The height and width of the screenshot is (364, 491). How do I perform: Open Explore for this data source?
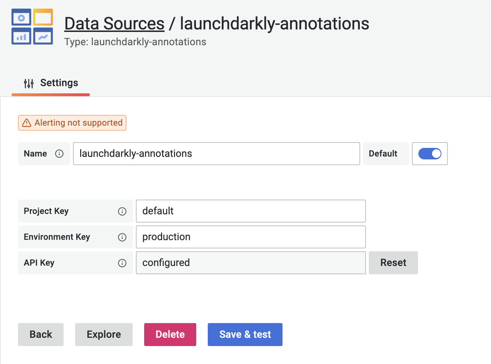(104, 335)
